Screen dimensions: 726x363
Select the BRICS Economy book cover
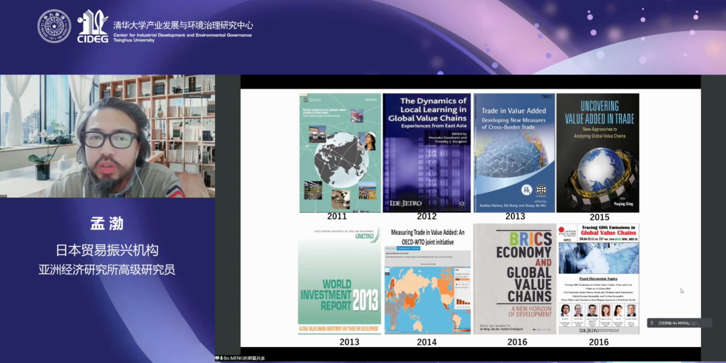514,278
